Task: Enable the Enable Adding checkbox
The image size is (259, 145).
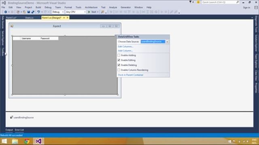Action: pos(119,55)
